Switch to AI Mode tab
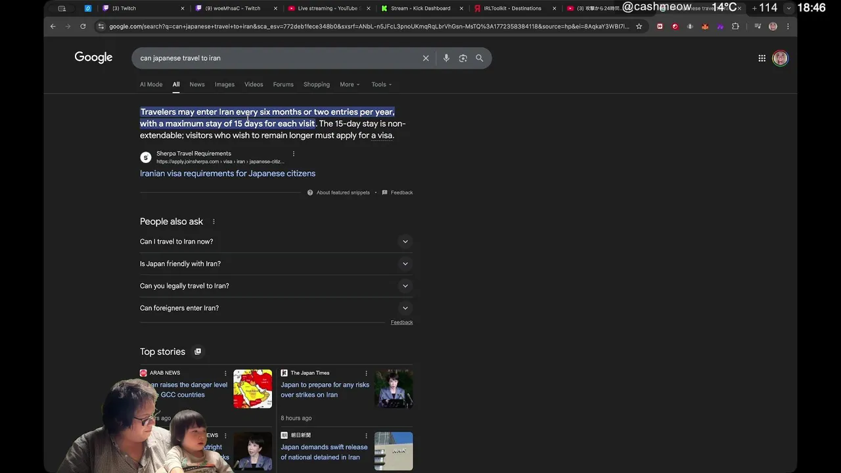Viewport: 841px width, 473px height. 151,84
